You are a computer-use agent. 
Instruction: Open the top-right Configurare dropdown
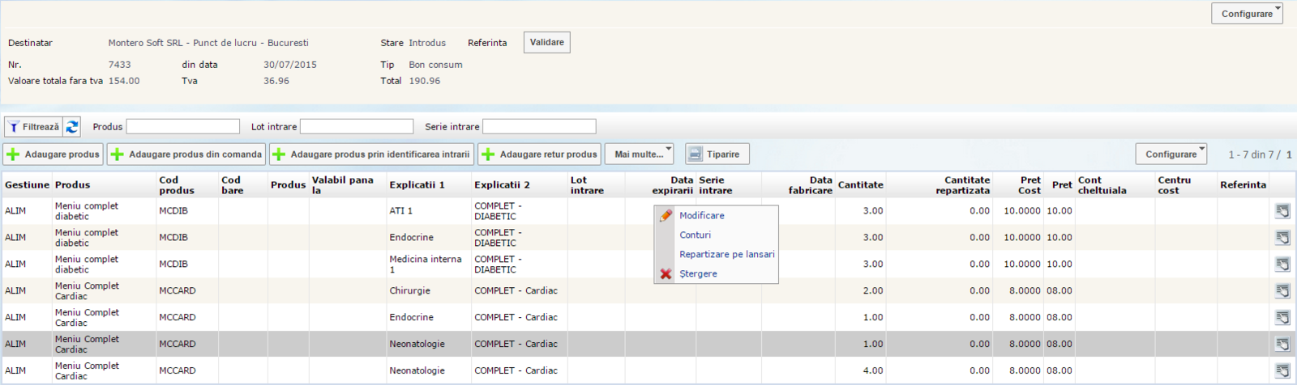tap(1247, 14)
